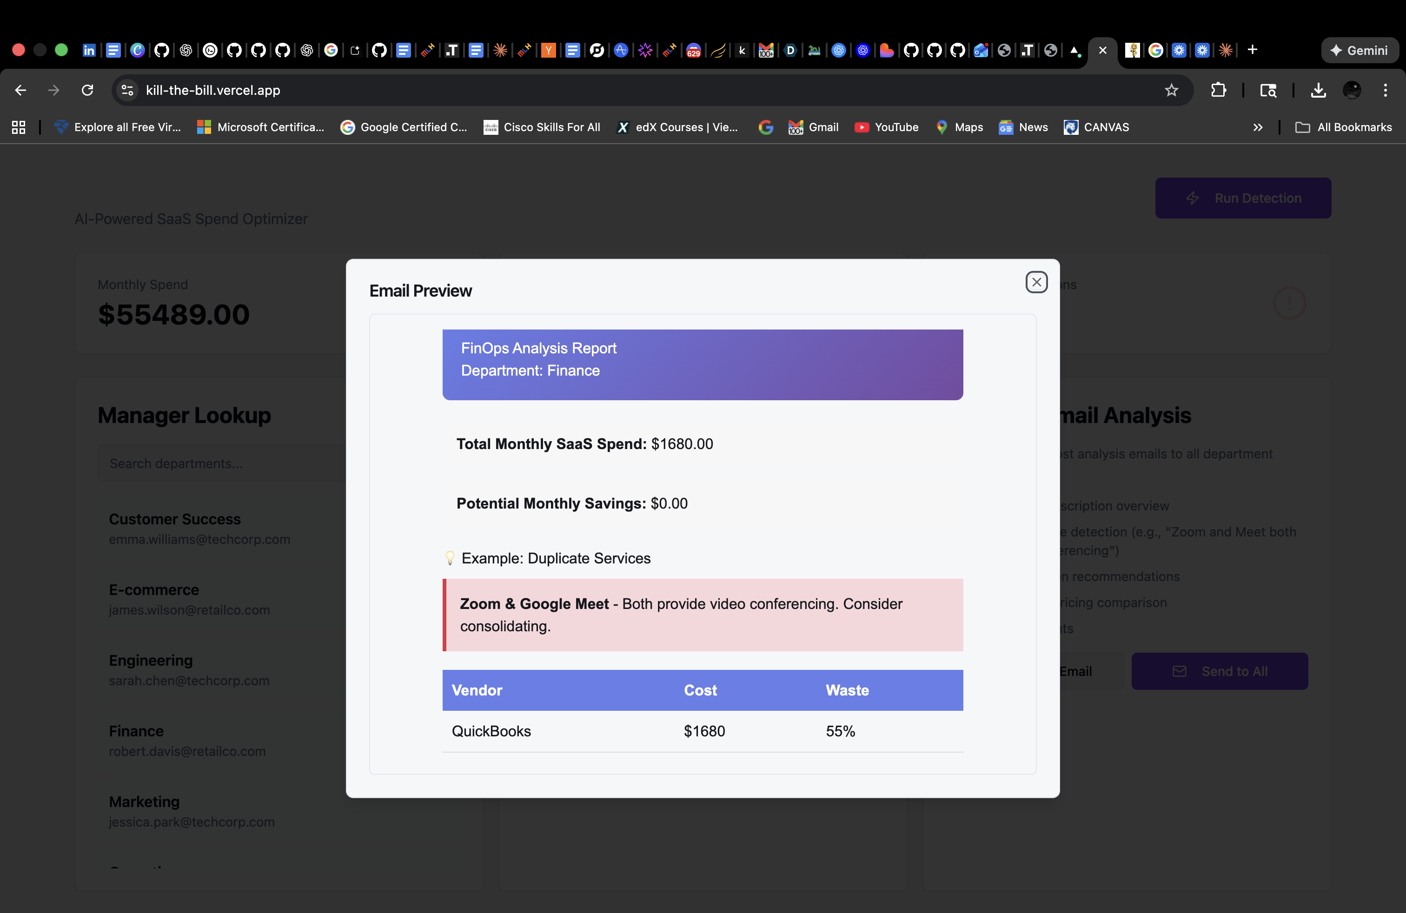Screen dimensions: 1406x913
Task: Click the browser reload icon
Action: pos(87,90)
